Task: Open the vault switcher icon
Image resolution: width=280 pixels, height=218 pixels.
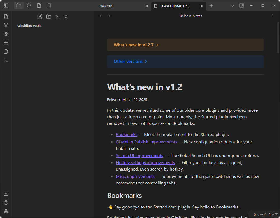Action: (6, 194)
